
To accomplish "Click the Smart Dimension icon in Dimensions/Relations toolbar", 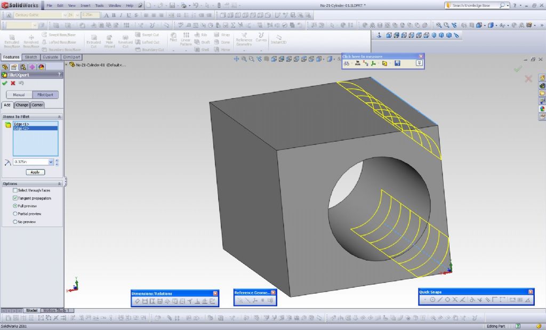I will pyautogui.click(x=137, y=301).
